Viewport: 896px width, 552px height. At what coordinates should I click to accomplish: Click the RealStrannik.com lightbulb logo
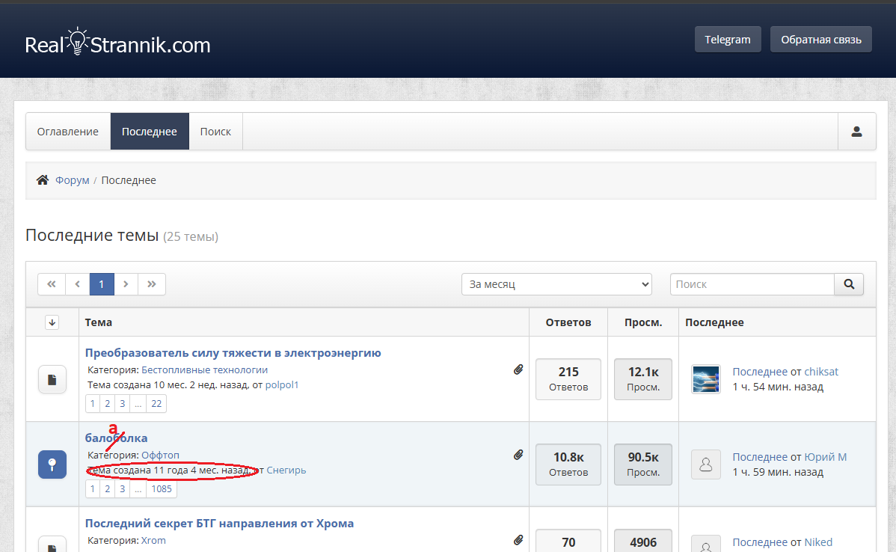(x=117, y=43)
